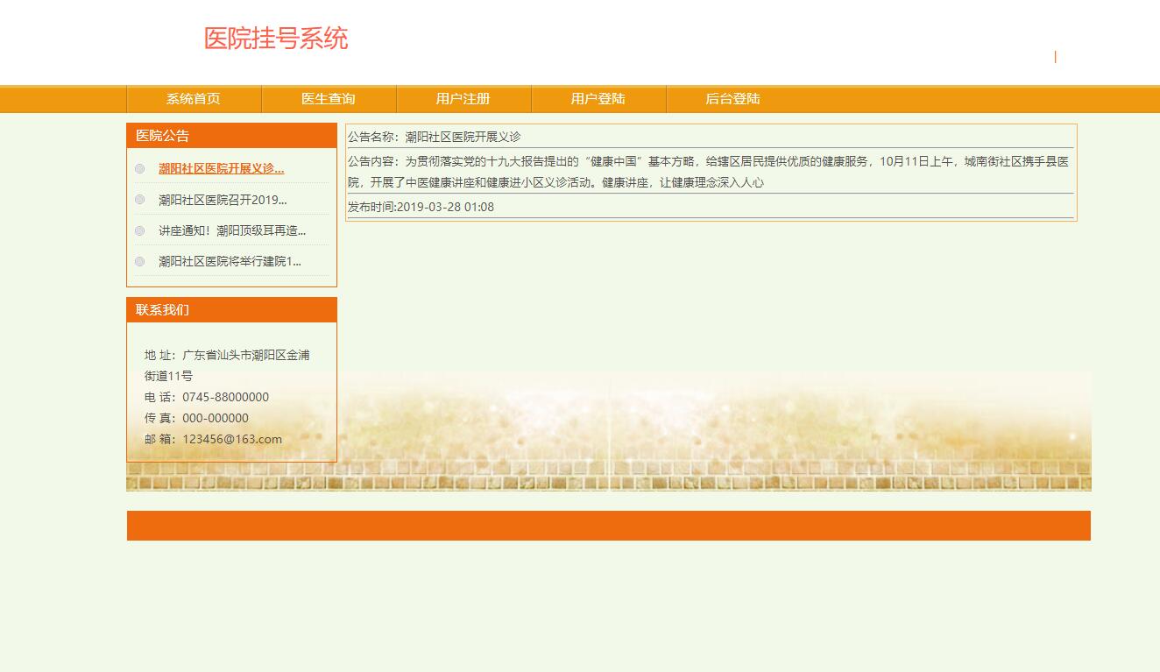The width and height of the screenshot is (1160, 672).
Task: Click the bullet icon beside 讲座通知 announcement
Action: click(140, 230)
